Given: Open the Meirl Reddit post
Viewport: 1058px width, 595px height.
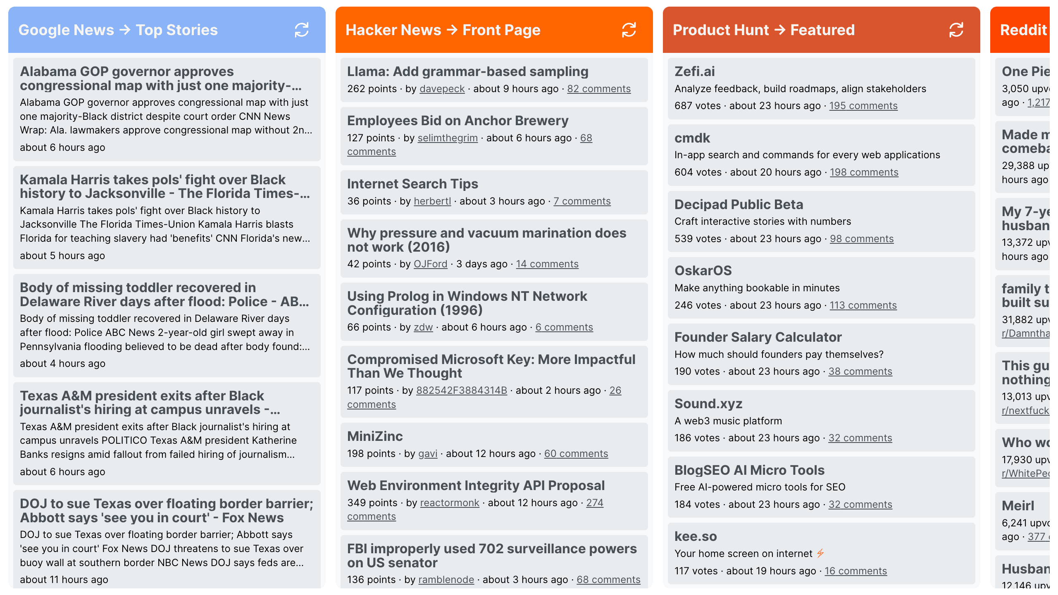Looking at the screenshot, I should (1018, 506).
